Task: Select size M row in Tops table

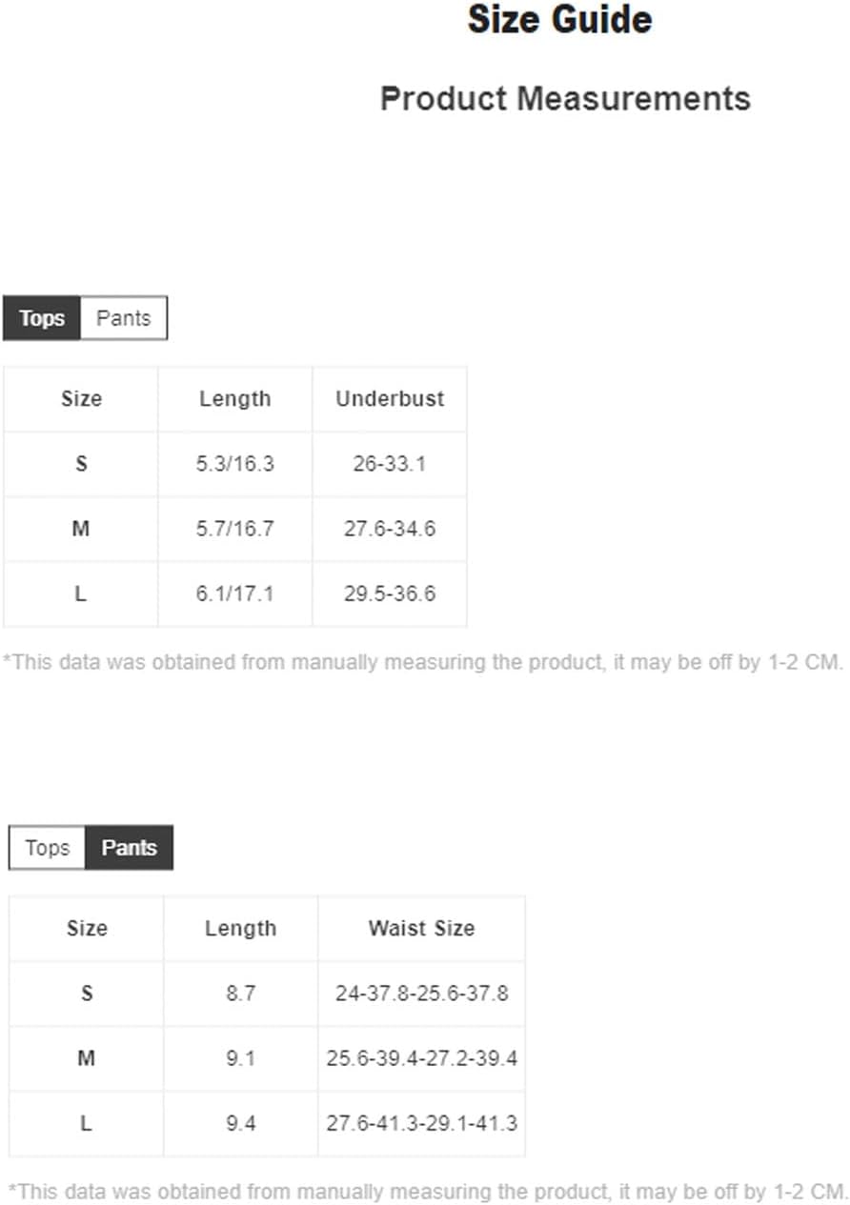Action: [x=235, y=529]
